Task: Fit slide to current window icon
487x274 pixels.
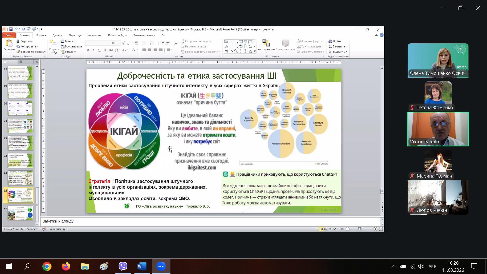Action: pos(381,229)
